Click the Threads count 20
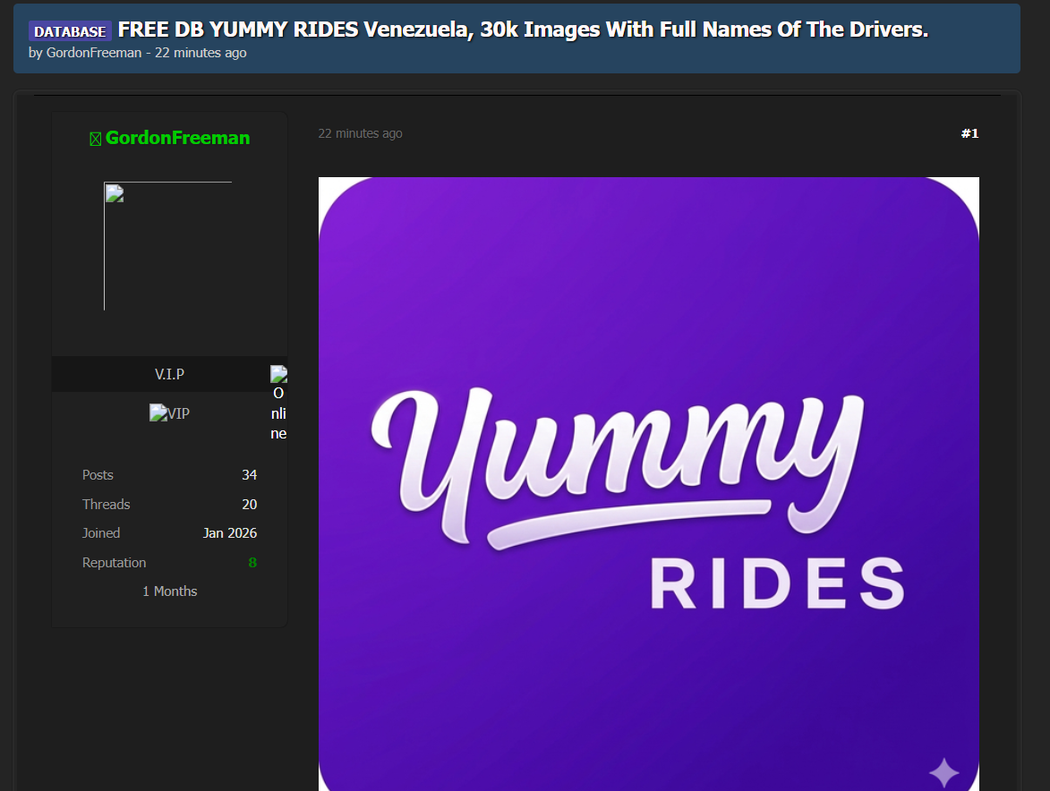Image resolution: width=1050 pixels, height=791 pixels. click(x=249, y=505)
